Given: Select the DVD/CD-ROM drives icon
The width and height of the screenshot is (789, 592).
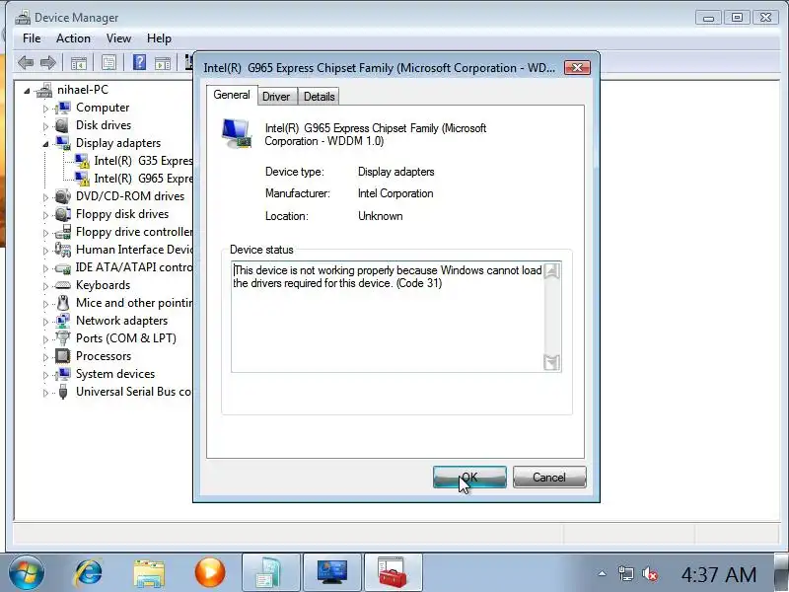Looking at the screenshot, I should click(63, 196).
